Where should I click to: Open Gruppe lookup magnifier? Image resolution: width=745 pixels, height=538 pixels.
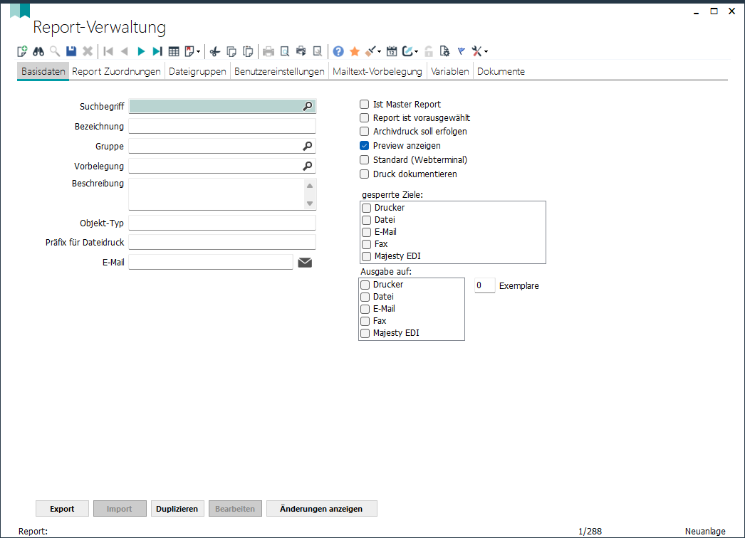tap(308, 147)
